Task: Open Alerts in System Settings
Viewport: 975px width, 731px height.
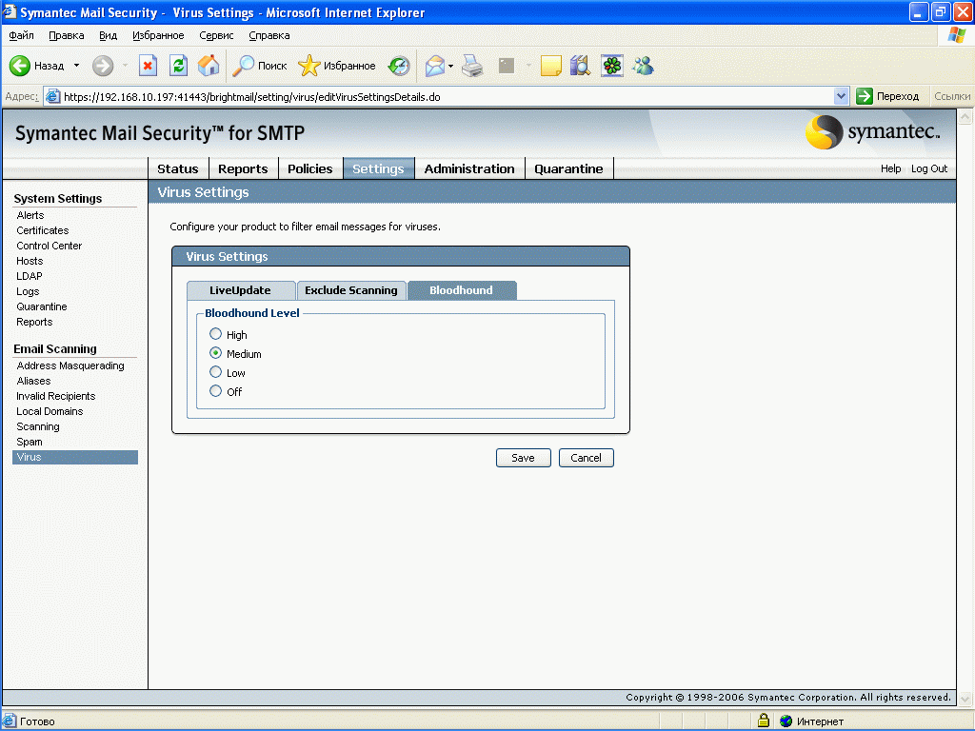Action: [30, 215]
